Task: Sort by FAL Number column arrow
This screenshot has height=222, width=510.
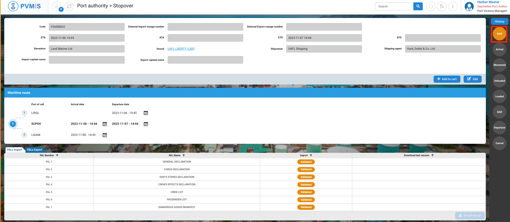Action: point(57,155)
